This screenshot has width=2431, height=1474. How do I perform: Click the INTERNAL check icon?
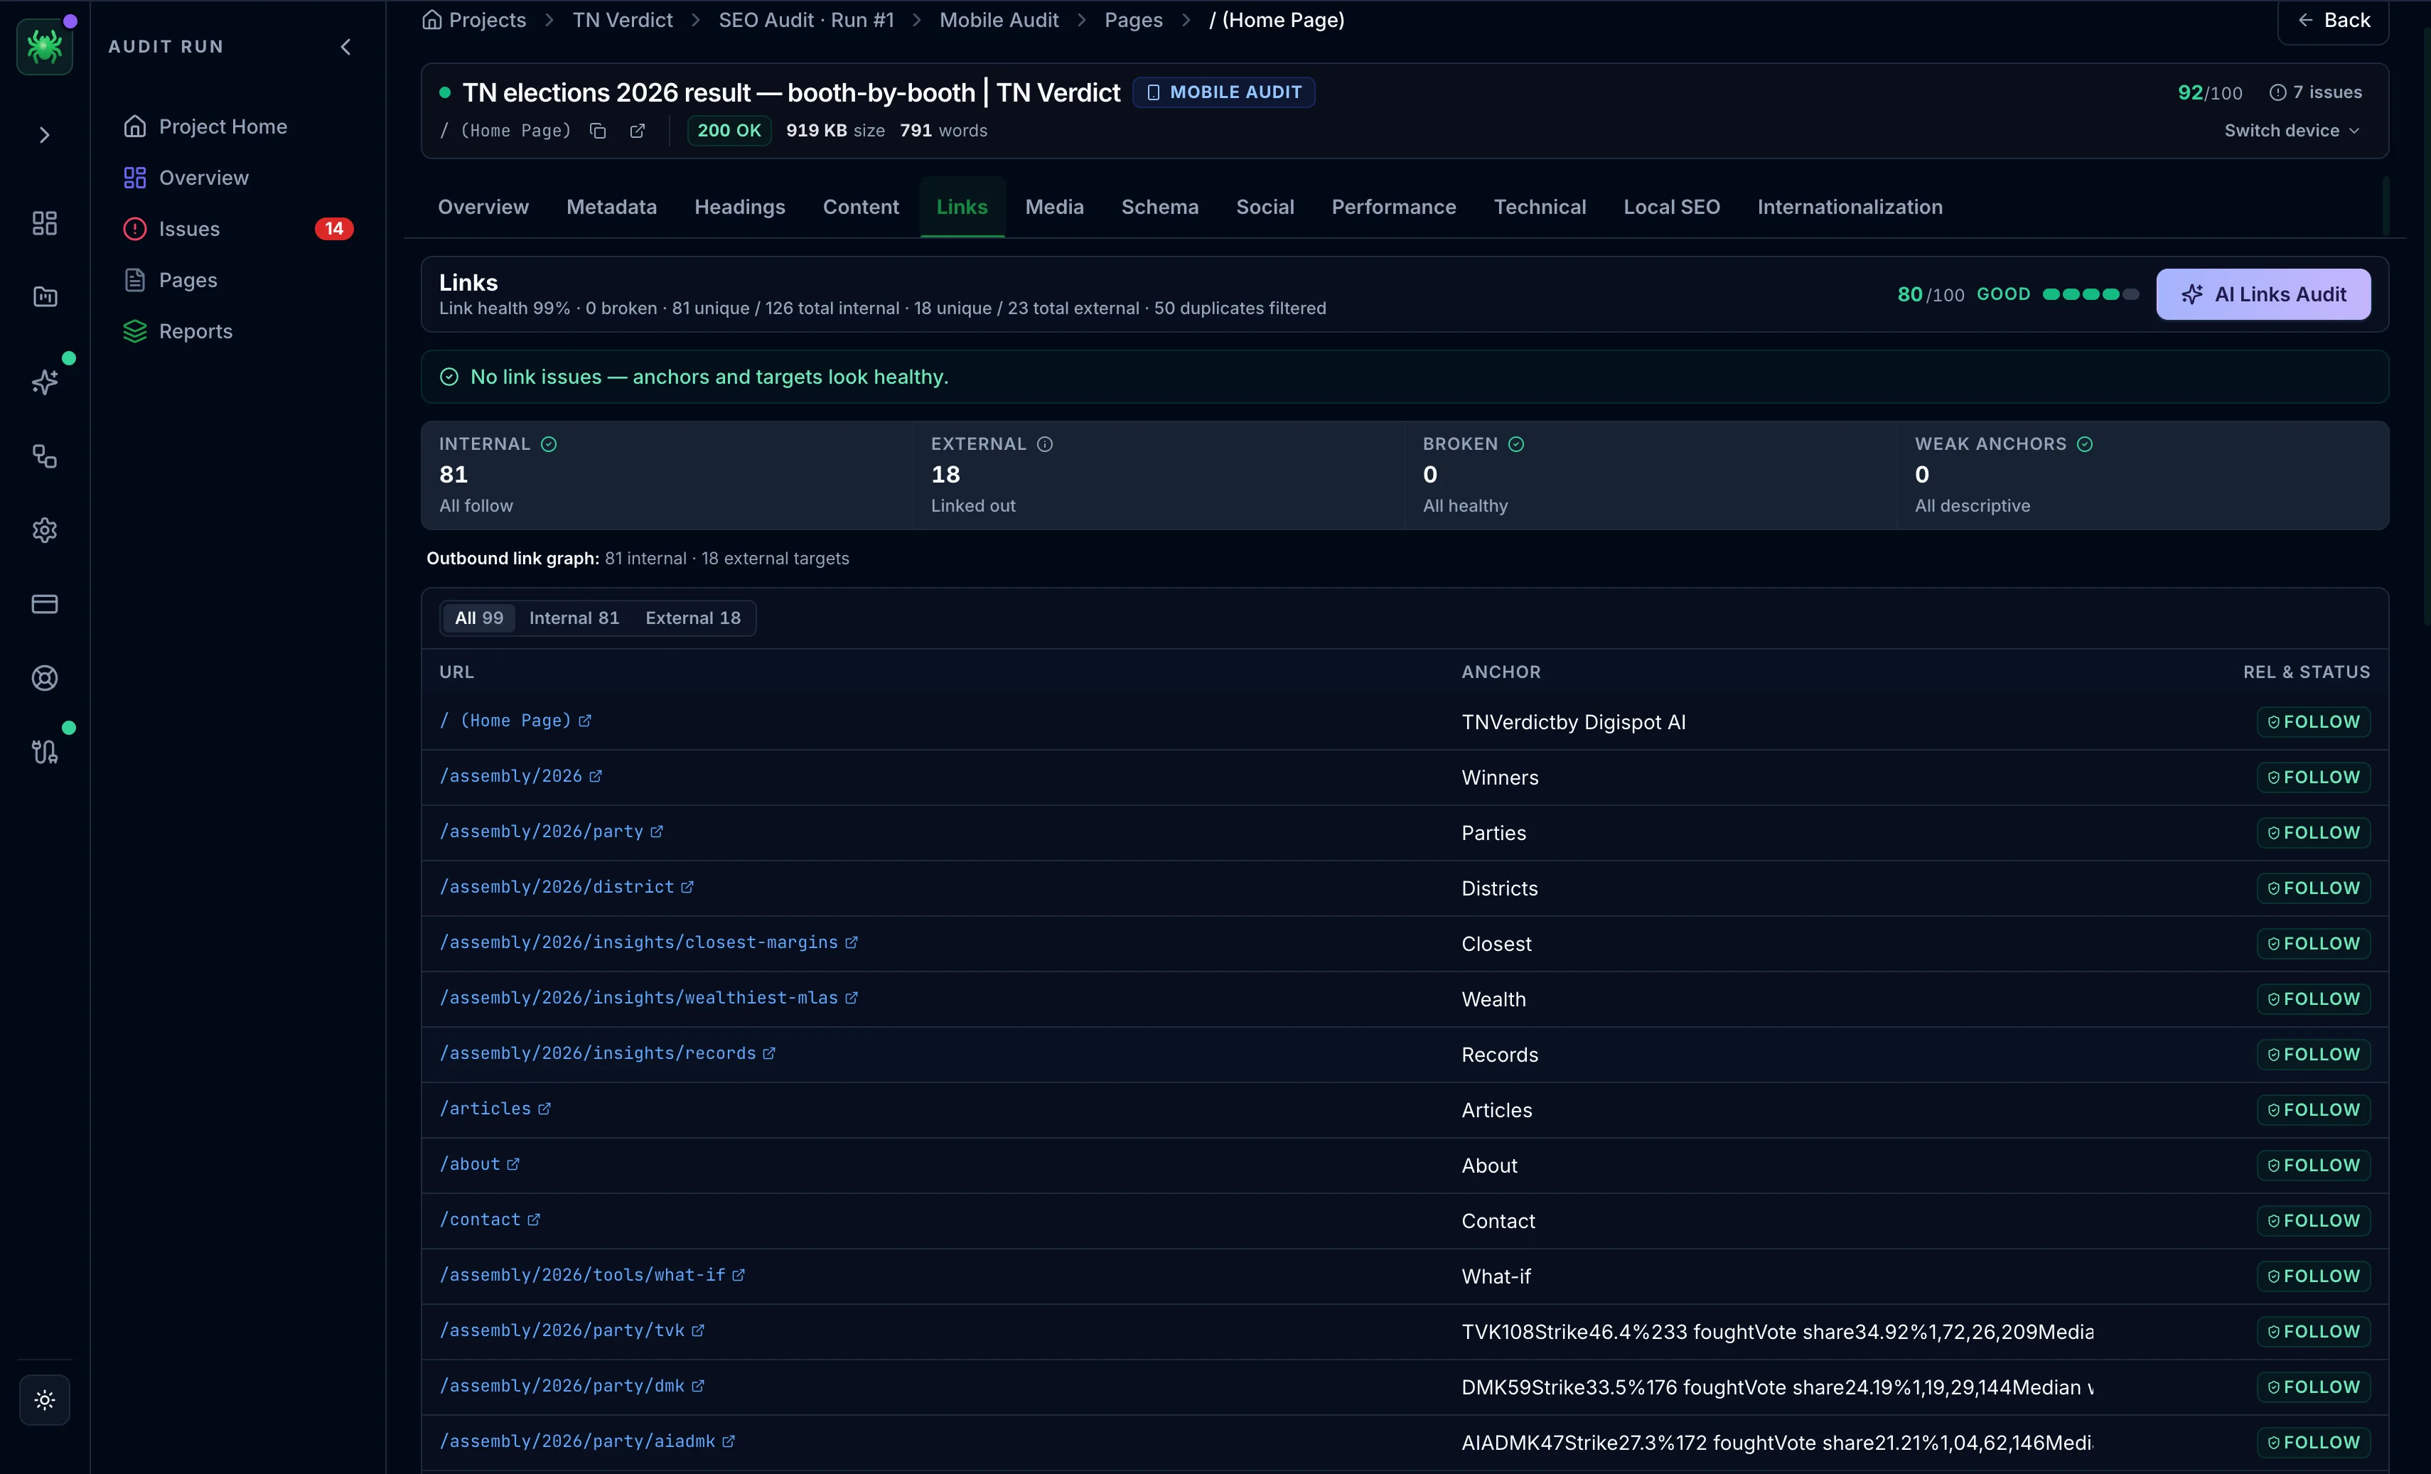(x=549, y=444)
